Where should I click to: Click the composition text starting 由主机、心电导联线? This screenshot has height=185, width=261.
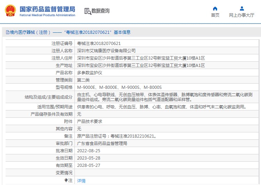coord(165,97)
